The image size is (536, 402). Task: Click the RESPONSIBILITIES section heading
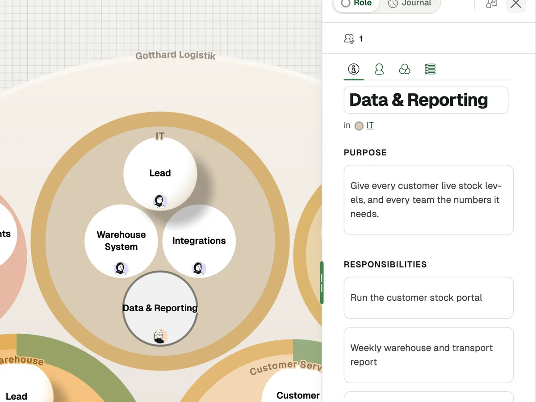click(385, 264)
